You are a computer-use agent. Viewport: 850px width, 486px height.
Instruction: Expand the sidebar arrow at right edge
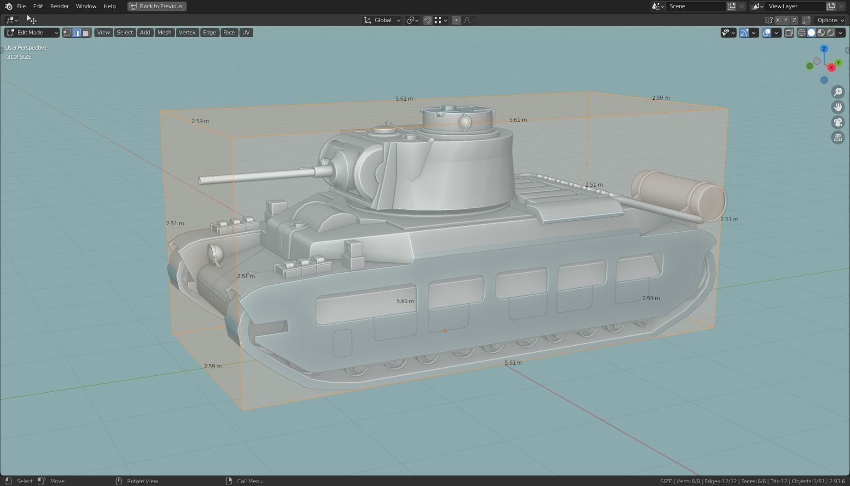[848, 50]
